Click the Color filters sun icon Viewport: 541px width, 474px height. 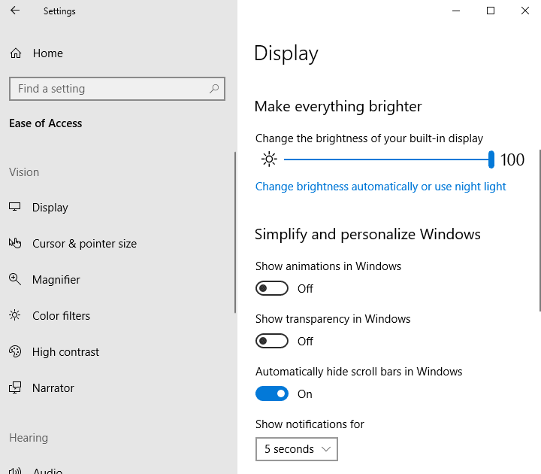[15, 315]
